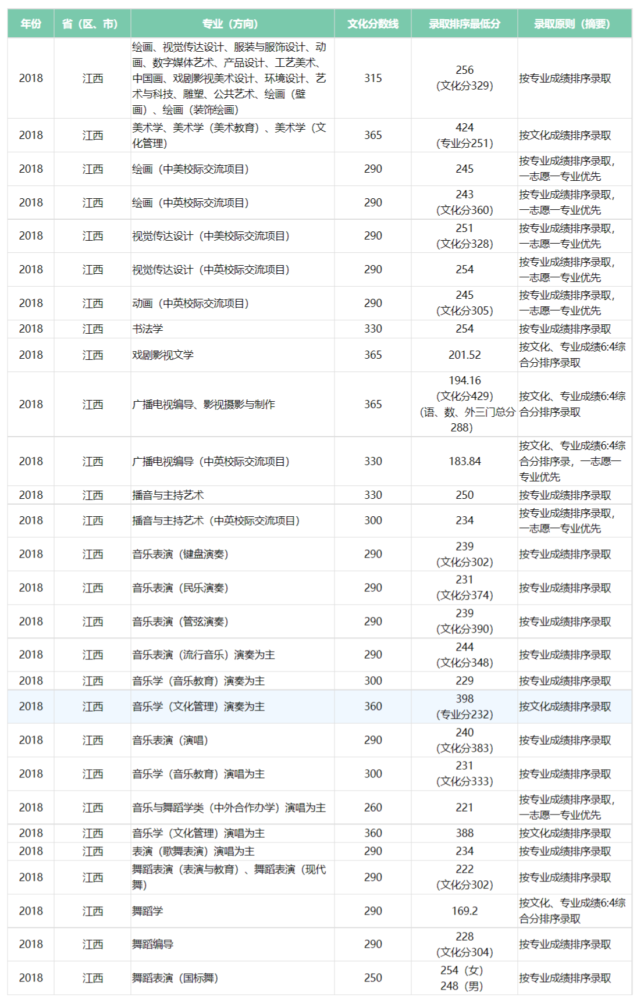Screen dimensions: 644x1000
Task: Click the 专业(方向) column header
Action: point(233,24)
